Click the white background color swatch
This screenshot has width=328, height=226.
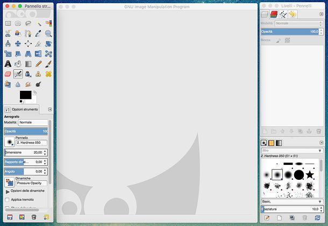[x=34, y=100]
